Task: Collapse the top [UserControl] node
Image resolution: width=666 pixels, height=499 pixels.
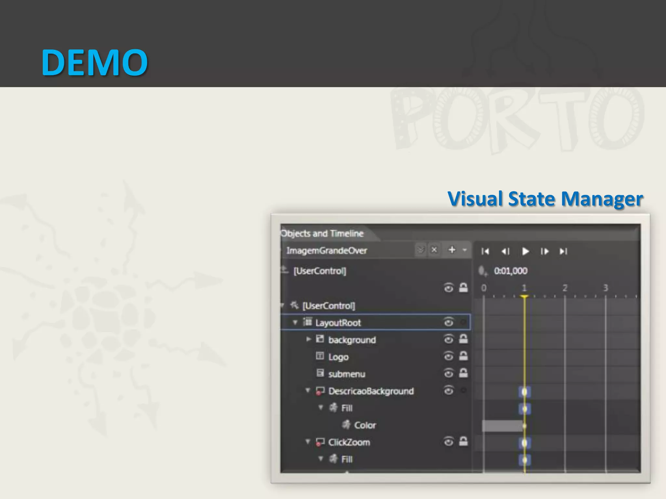Action: [x=282, y=305]
